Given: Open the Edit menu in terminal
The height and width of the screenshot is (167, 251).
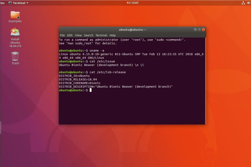Looking at the screenshot, I should click(x=70, y=35).
